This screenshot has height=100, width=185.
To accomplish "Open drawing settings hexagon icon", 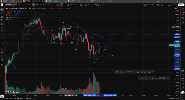I will point(138,72).
